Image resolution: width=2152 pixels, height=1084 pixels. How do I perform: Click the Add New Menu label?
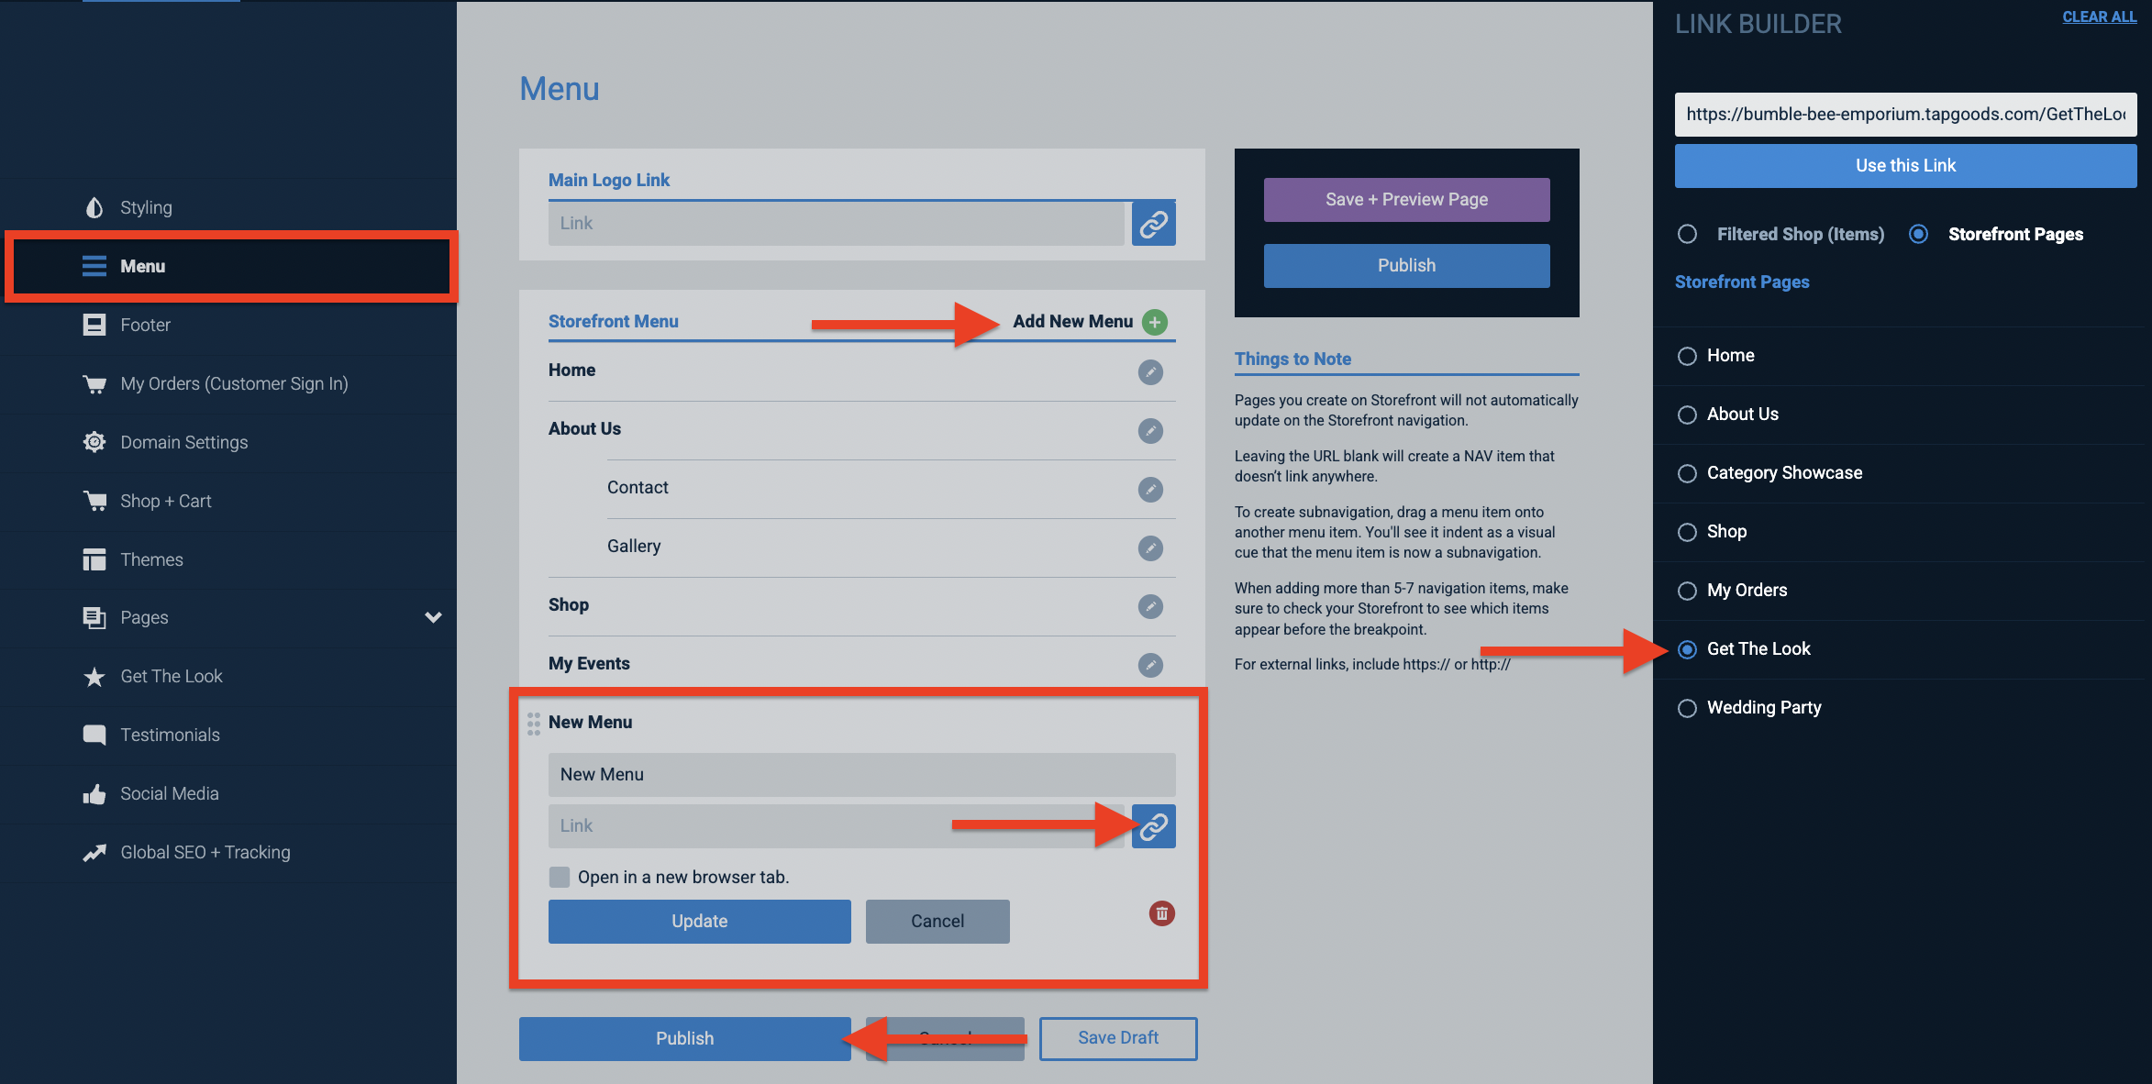click(x=1072, y=321)
